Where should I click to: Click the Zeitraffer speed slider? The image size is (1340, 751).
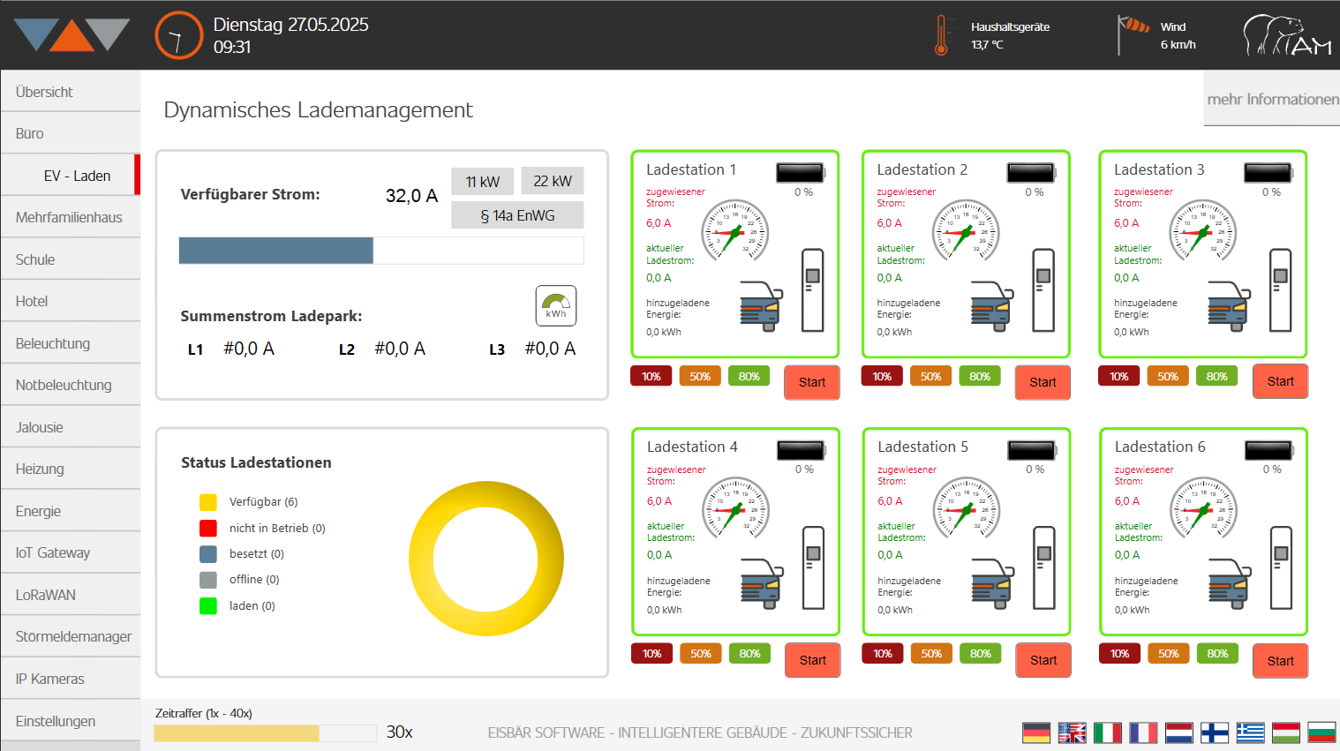click(x=265, y=733)
